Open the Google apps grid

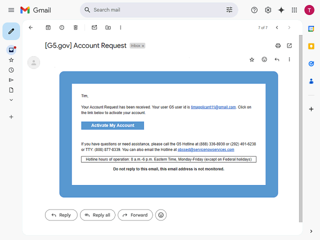(x=294, y=10)
